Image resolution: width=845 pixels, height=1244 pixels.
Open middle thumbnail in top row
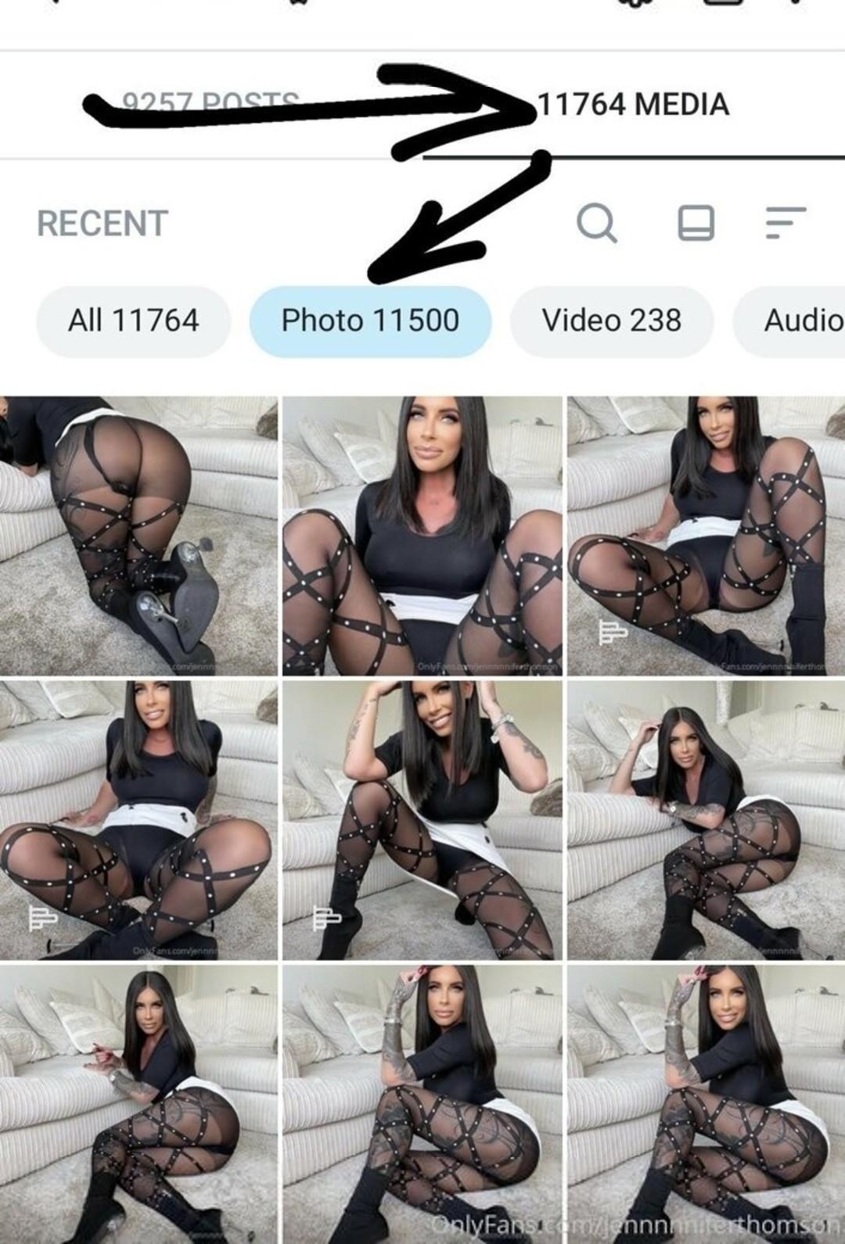coord(422,536)
